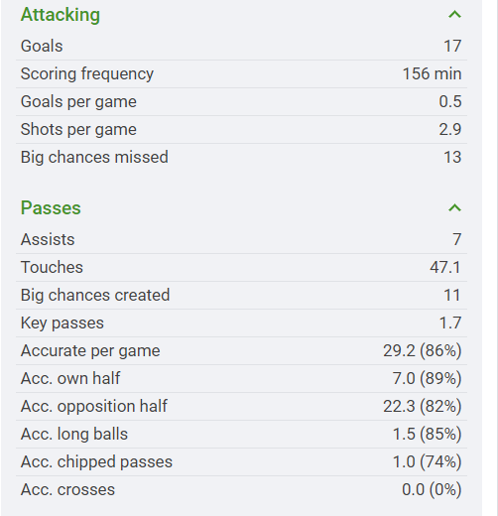Click the Passes section heading
The image size is (498, 516).
pos(51,208)
